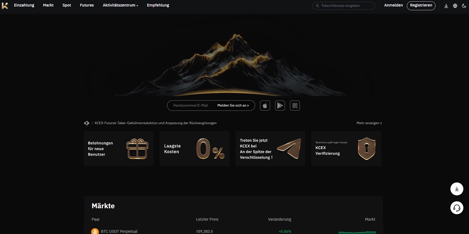The width and height of the screenshot is (469, 234).
Task: Expand Mehr anzeigen announcements
Action: [369, 123]
